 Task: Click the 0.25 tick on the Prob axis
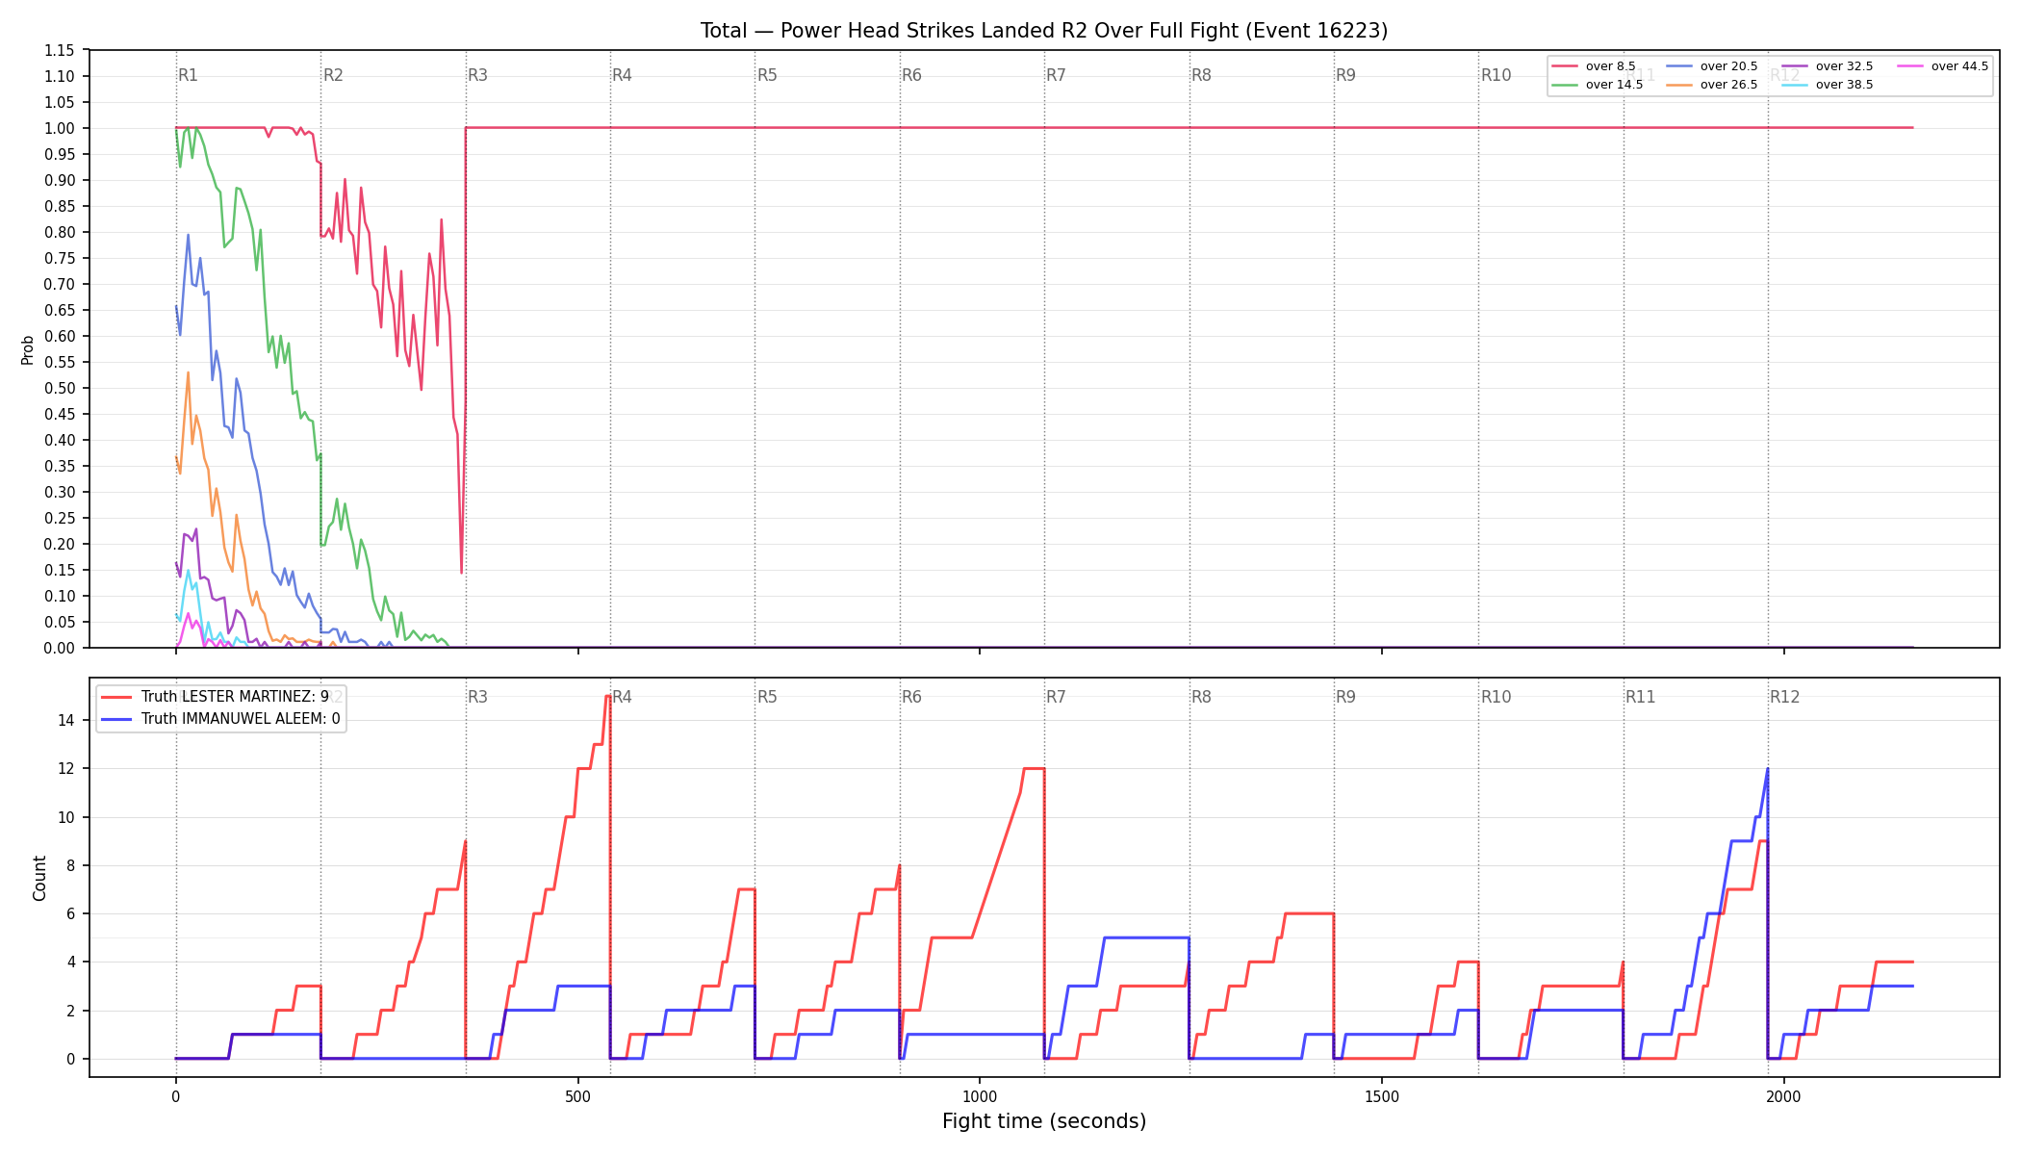(60, 518)
